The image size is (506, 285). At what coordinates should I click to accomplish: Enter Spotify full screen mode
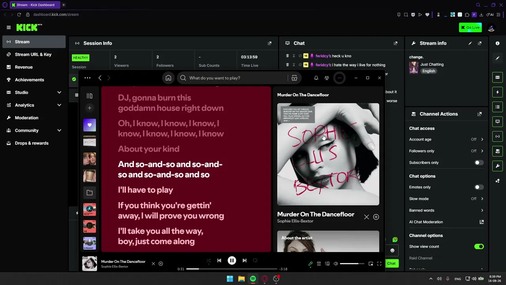pyautogui.click(x=379, y=264)
